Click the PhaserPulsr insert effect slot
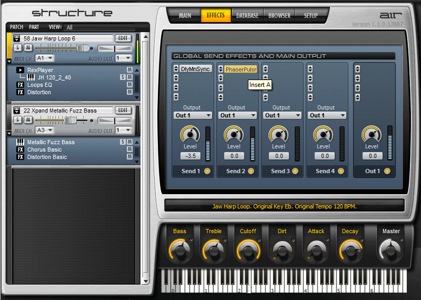Viewport: 421px width, 300px height. tap(241, 69)
